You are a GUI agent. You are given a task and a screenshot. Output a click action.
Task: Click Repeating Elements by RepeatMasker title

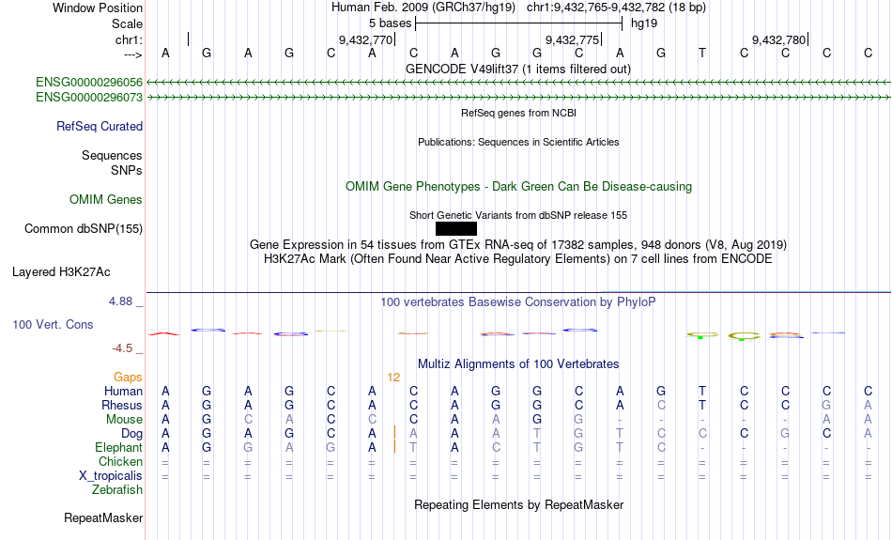pos(519,504)
